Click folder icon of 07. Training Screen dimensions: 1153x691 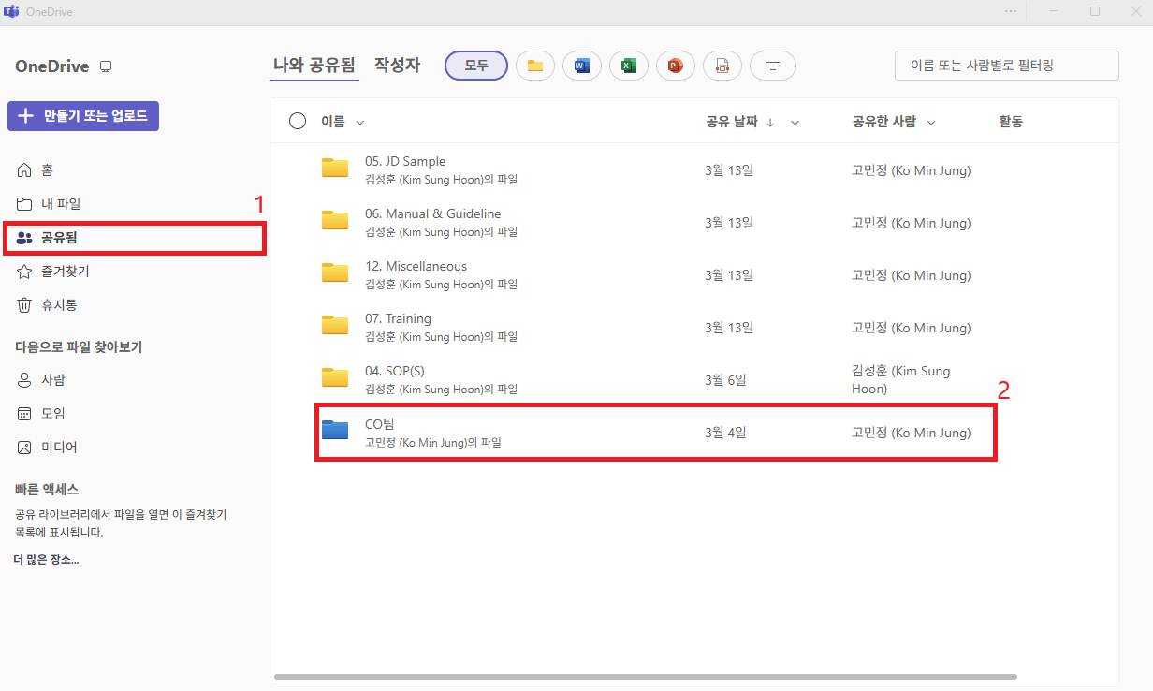point(335,326)
